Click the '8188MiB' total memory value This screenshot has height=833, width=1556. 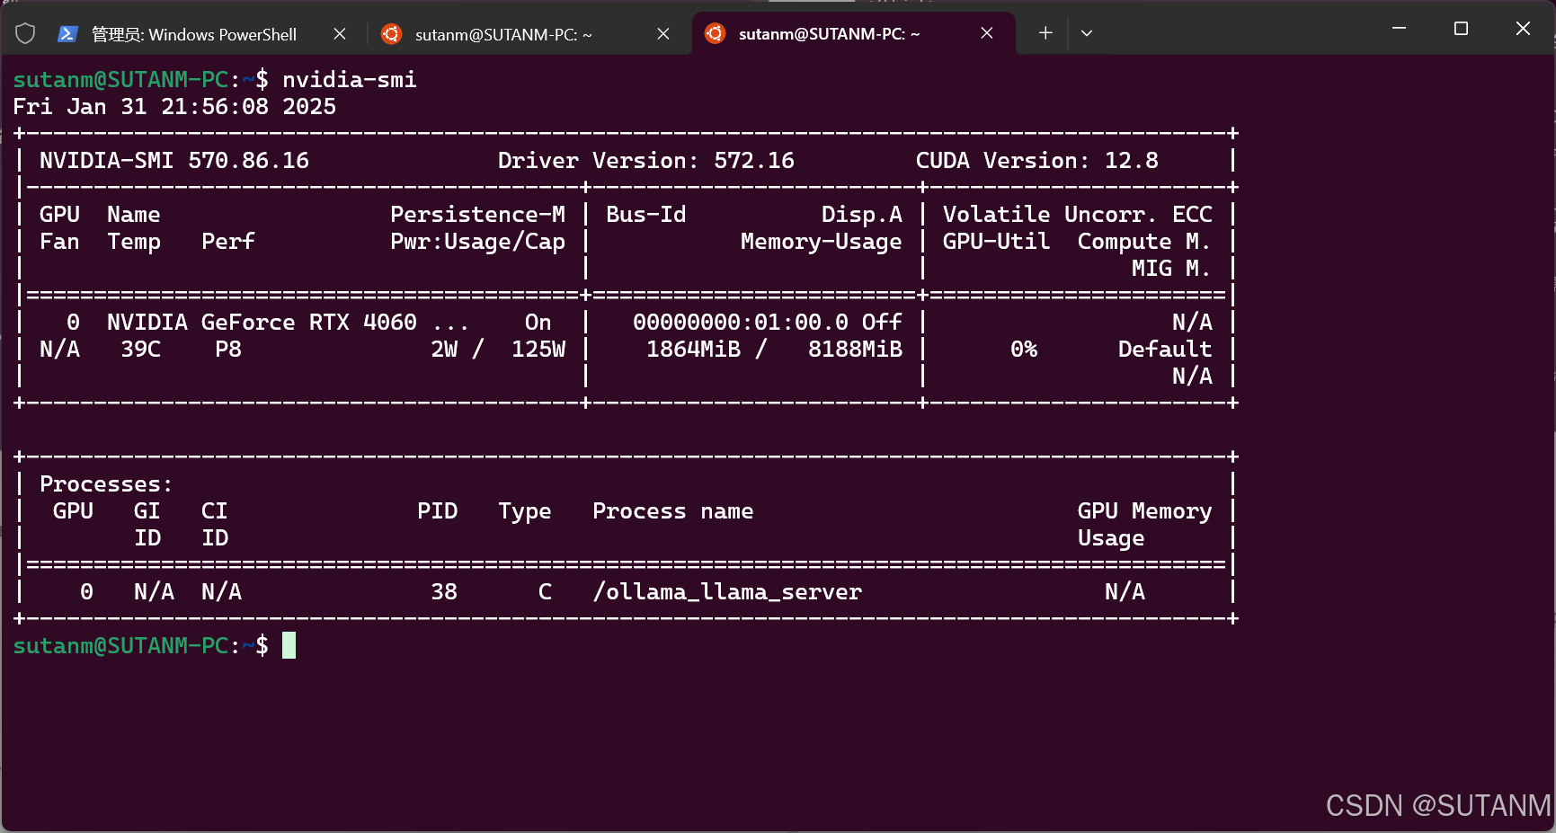point(855,350)
